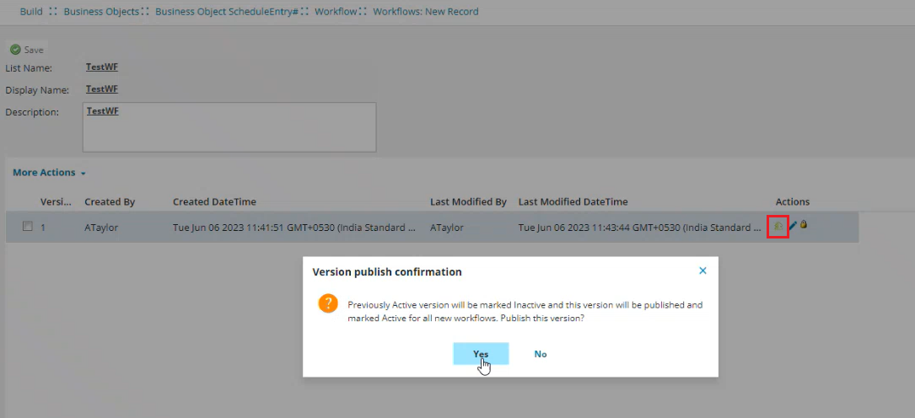This screenshot has height=418, width=915.
Task: Click the Last Modified By cell ATaylor
Action: (x=447, y=228)
